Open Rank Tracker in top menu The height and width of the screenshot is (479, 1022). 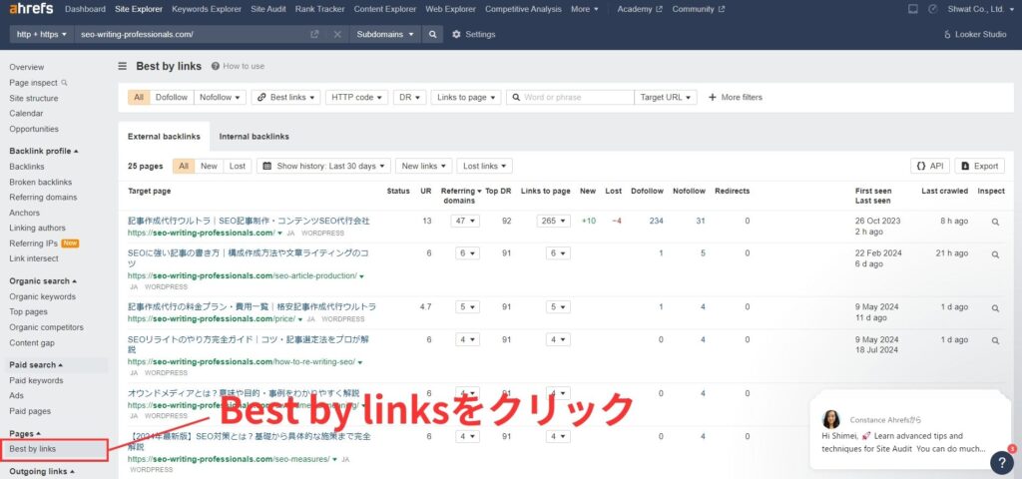click(x=319, y=9)
